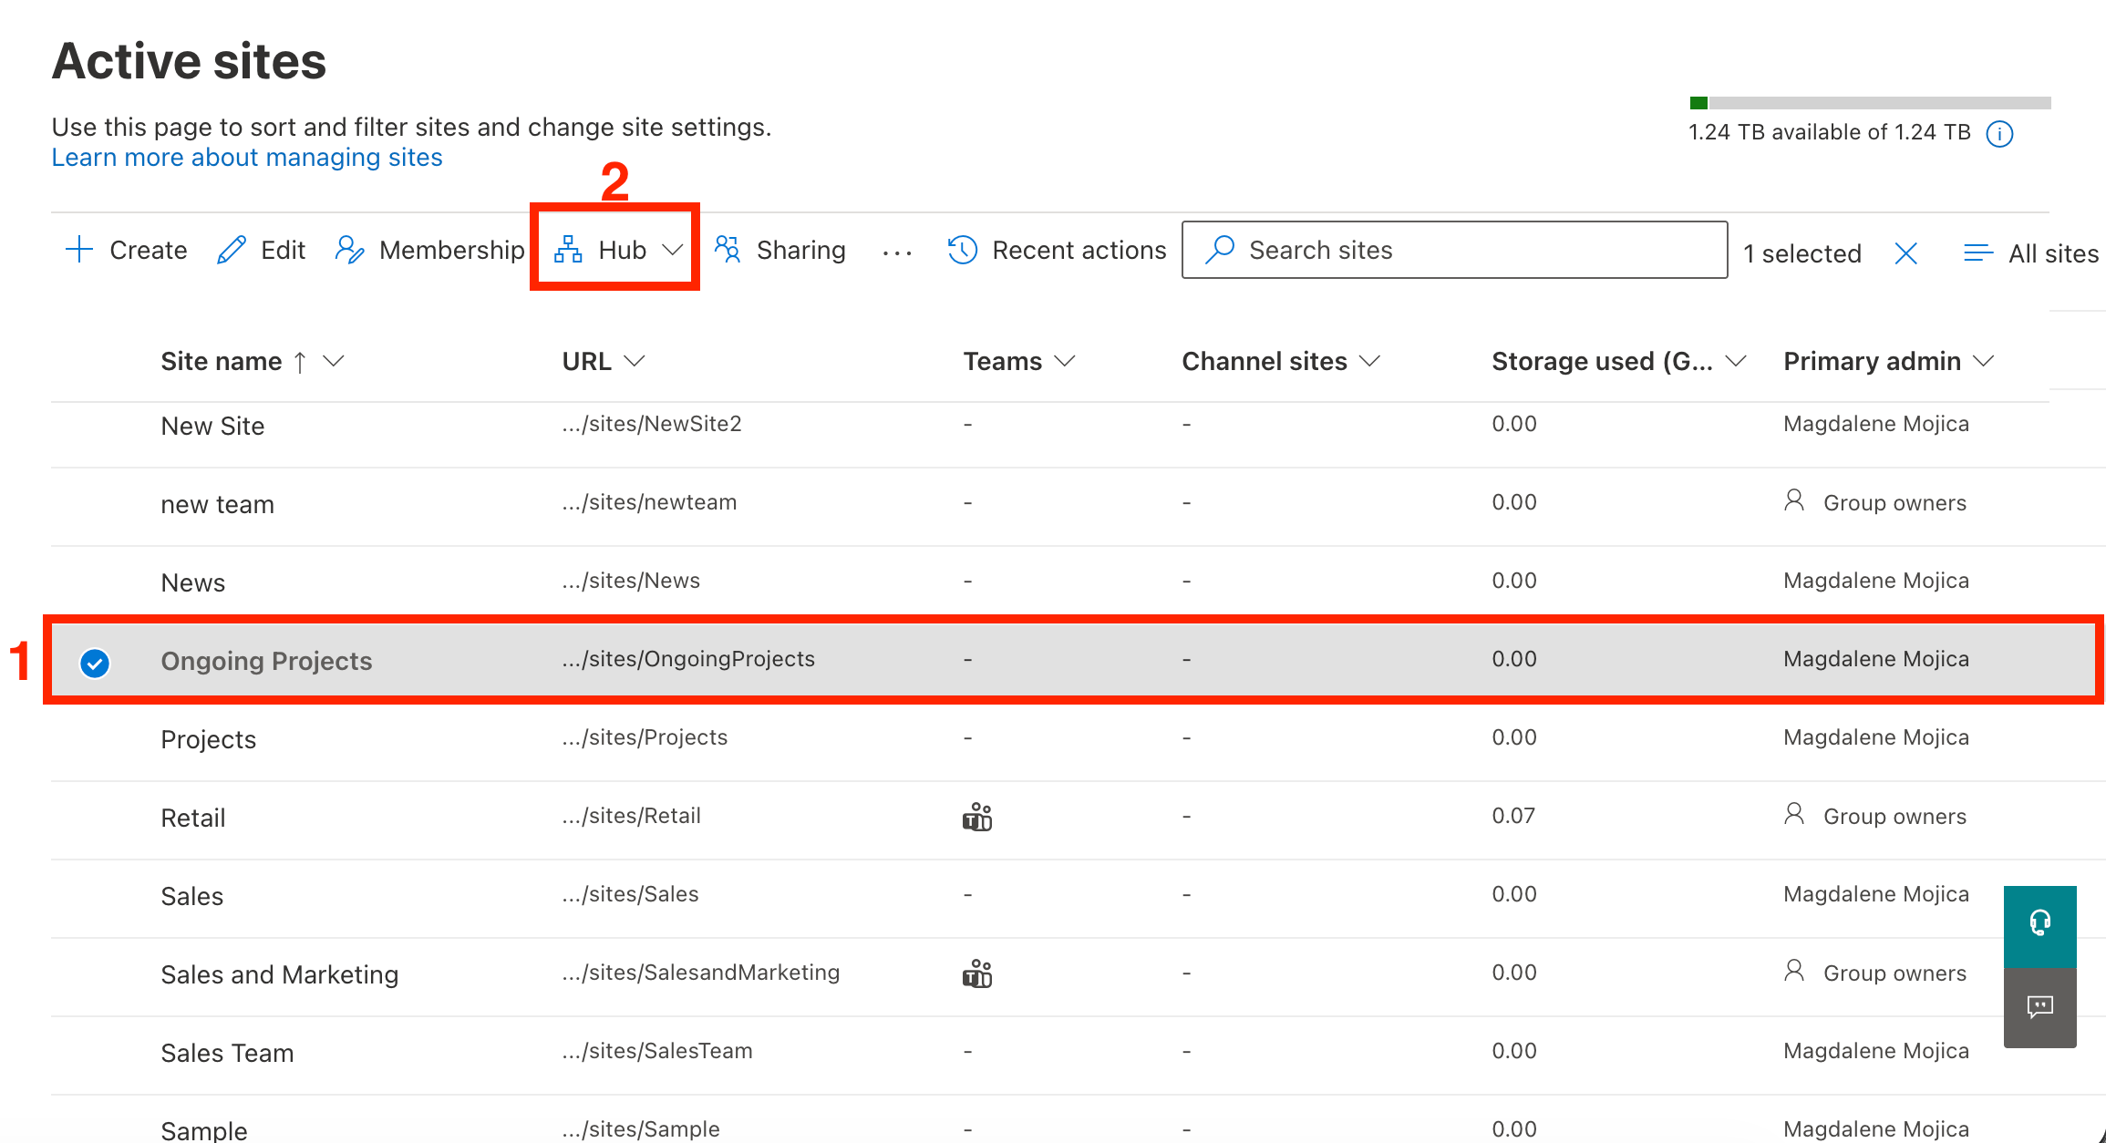
Task: Open support via the headset icon
Action: click(x=2039, y=923)
